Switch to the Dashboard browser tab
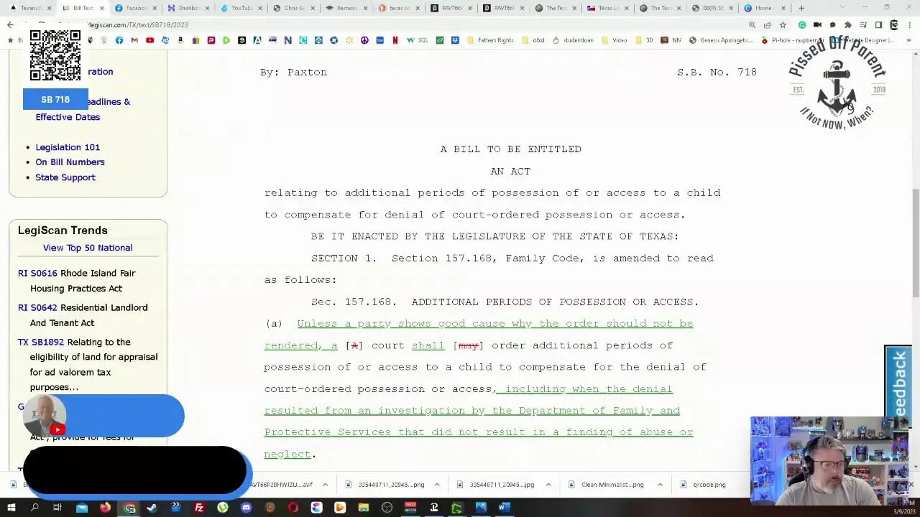This screenshot has height=517, width=920. tap(189, 8)
